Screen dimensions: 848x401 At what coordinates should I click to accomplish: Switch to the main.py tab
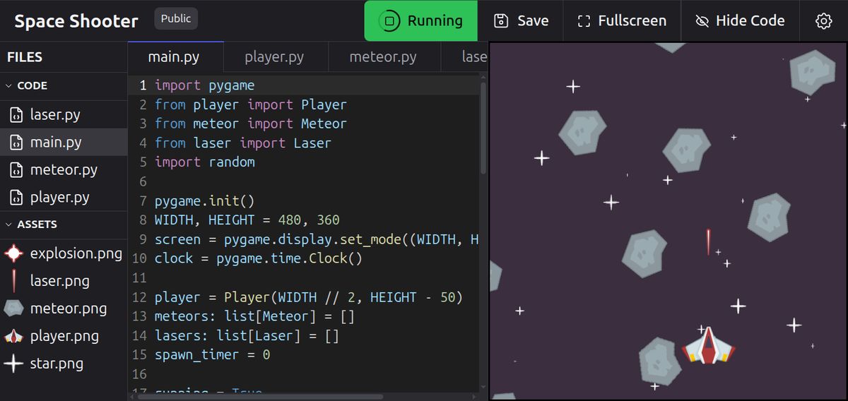coord(175,57)
